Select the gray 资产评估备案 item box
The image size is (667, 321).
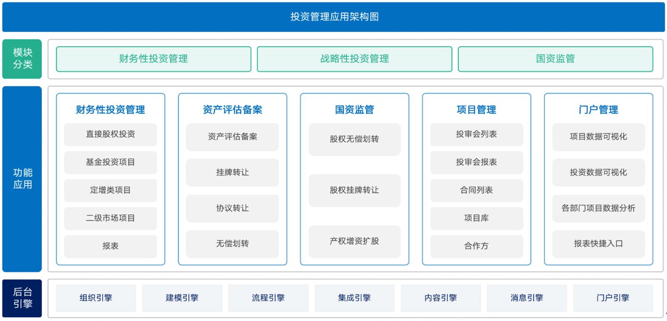(x=233, y=137)
